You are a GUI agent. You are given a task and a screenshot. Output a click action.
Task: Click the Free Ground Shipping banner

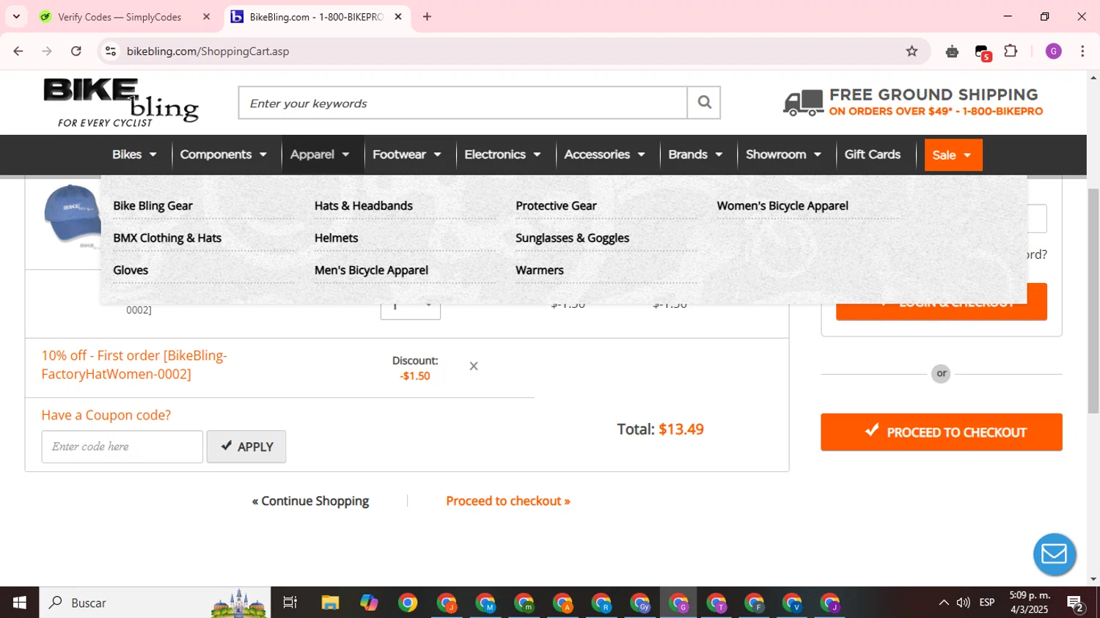coord(913,103)
